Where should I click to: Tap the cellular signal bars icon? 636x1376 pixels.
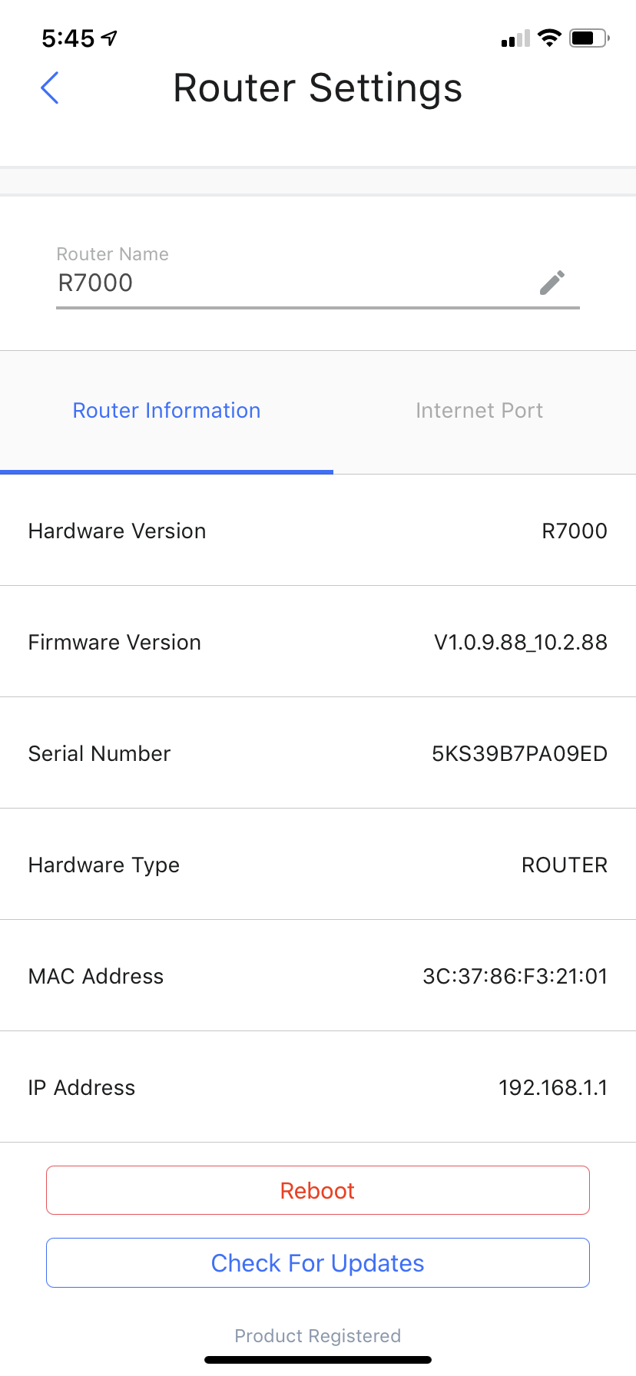click(513, 38)
